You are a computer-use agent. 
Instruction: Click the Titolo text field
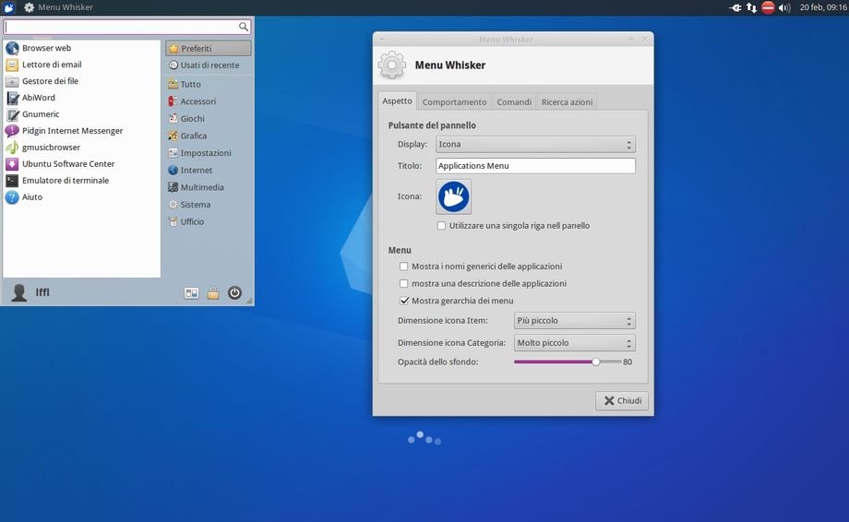pos(534,166)
